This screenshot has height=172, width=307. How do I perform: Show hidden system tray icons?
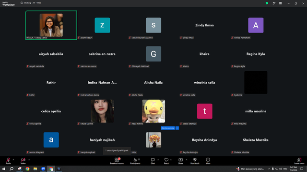(269, 169)
